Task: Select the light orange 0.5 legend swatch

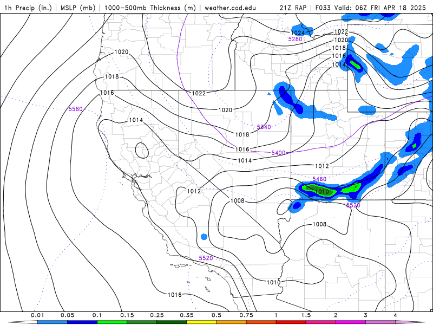Action: 232,322
